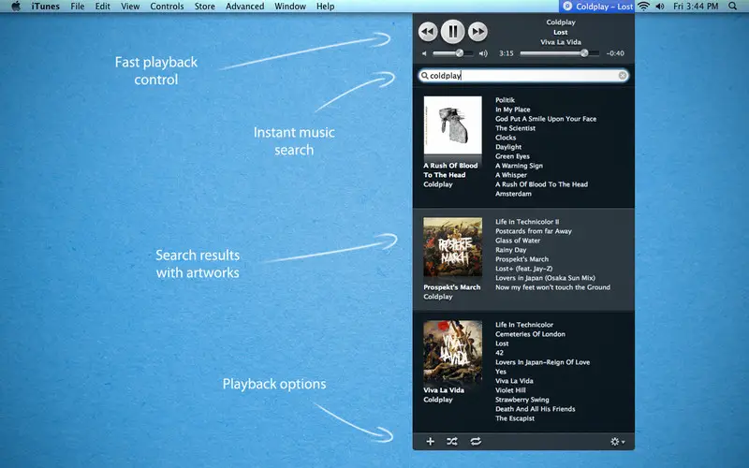Viewport: 749px width, 468px height.
Task: Play the song 42
Action: [499, 353]
